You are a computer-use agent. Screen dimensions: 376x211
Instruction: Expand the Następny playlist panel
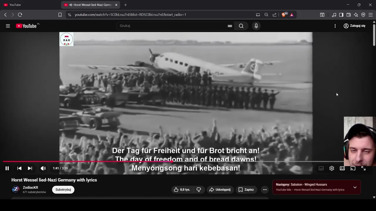355,187
